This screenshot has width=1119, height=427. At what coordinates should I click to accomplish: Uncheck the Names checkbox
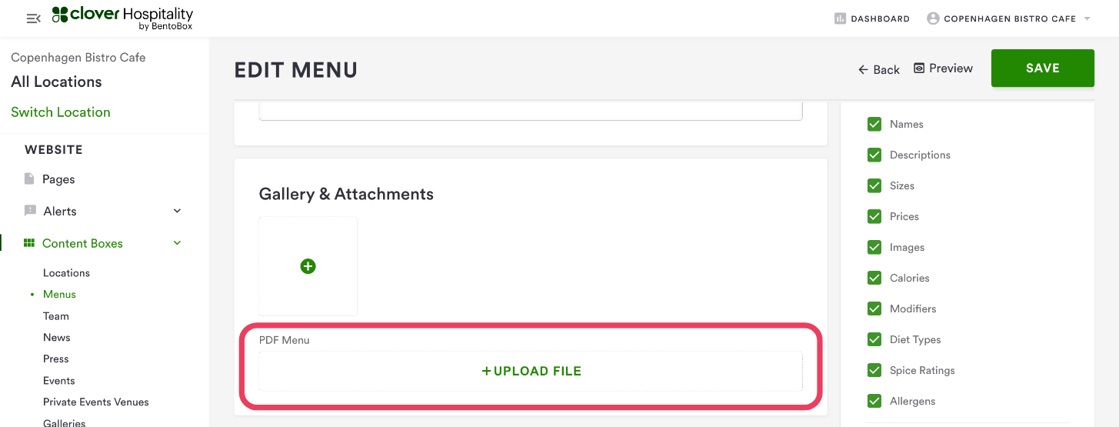(874, 124)
